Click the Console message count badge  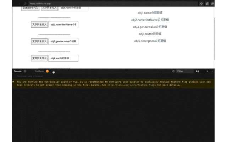(x=25, y=71)
